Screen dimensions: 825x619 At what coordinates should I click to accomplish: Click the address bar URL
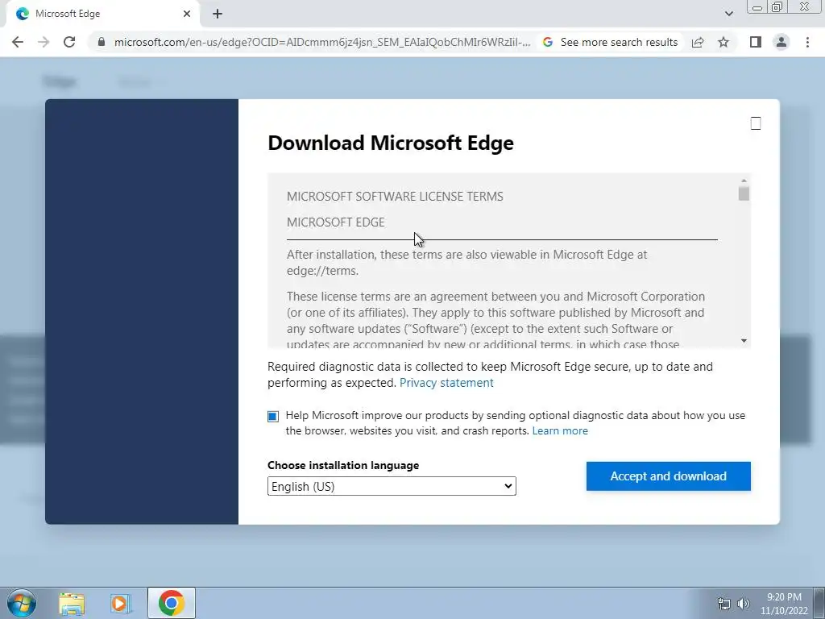[322, 42]
